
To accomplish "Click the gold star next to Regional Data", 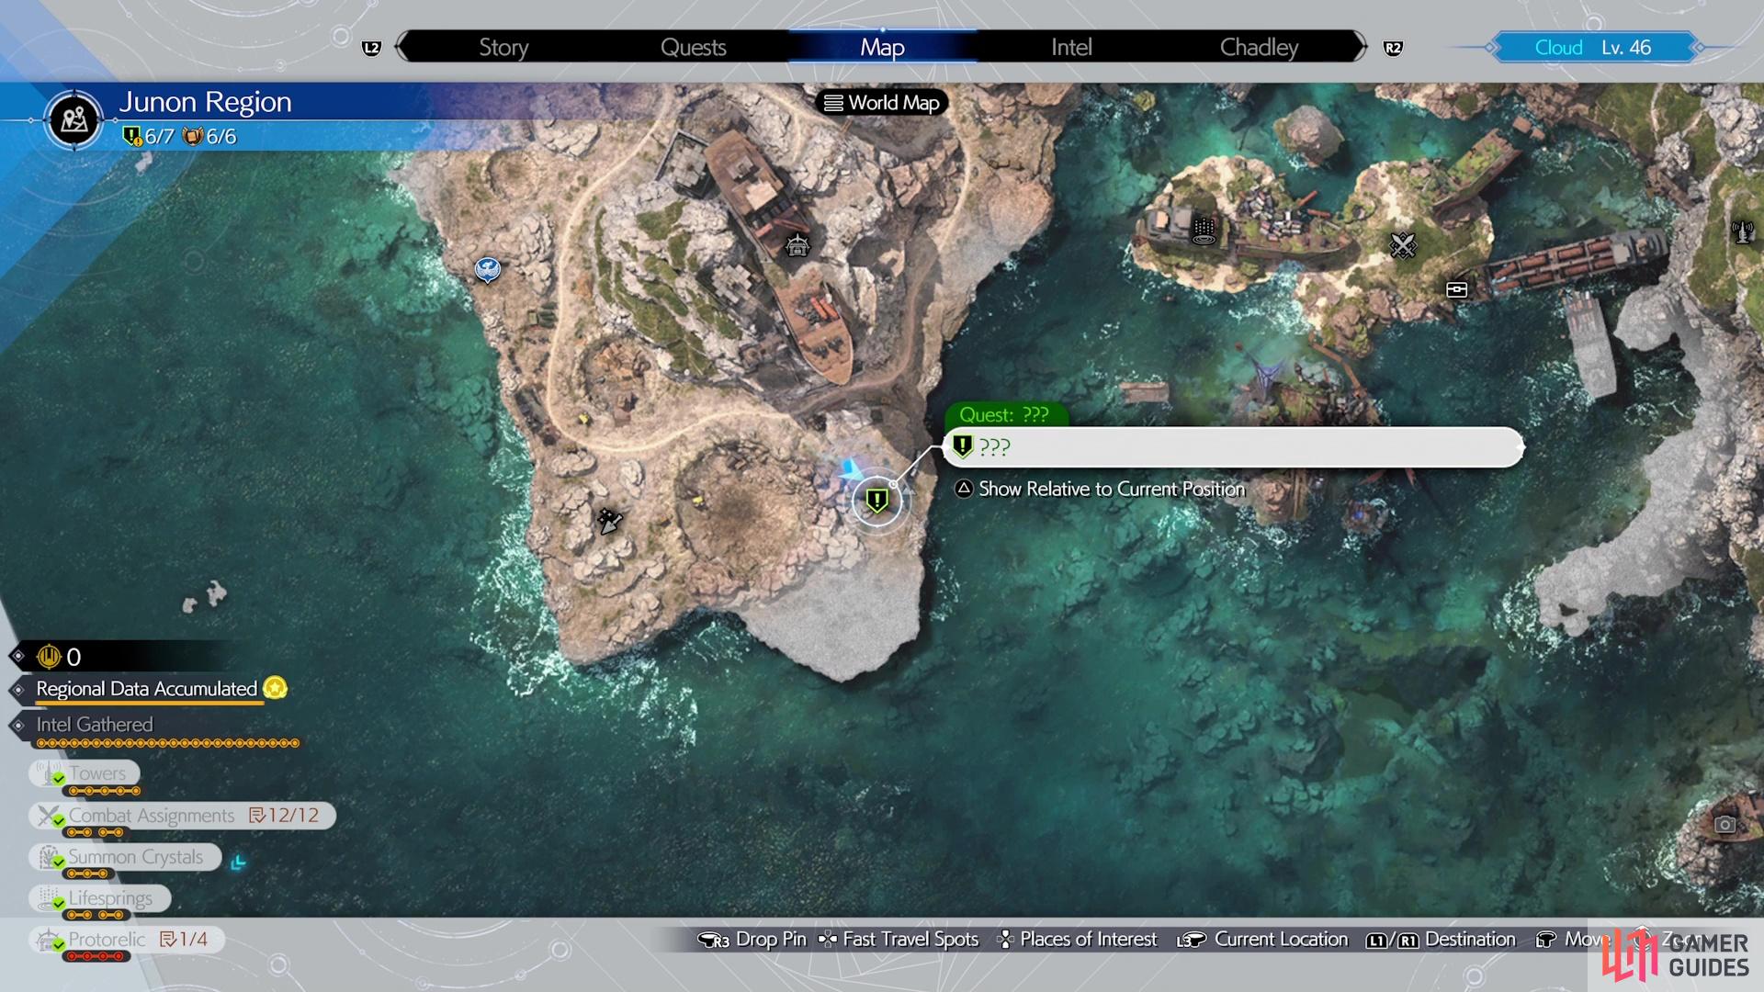I will tap(275, 687).
